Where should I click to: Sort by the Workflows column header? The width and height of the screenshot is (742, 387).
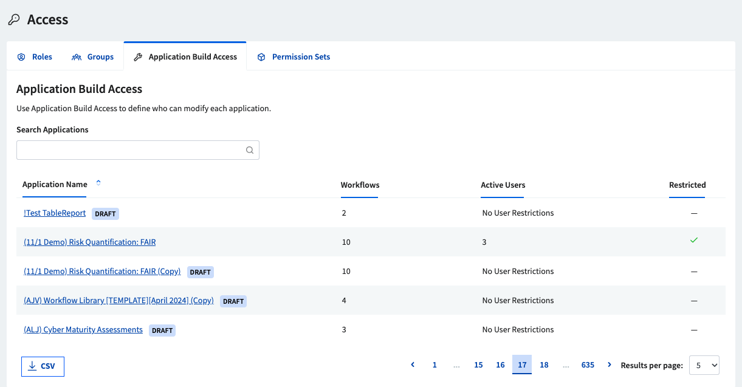click(360, 185)
